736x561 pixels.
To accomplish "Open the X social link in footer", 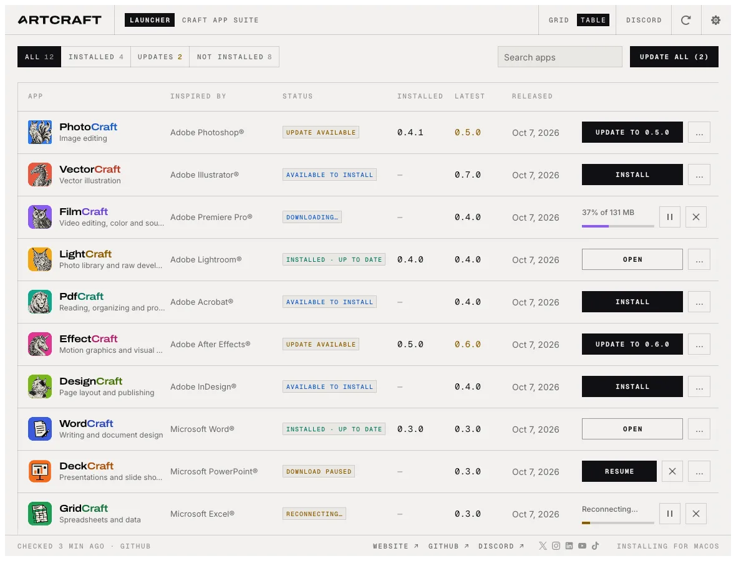I will point(543,545).
